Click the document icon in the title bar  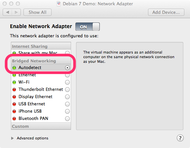[x=58, y=4]
